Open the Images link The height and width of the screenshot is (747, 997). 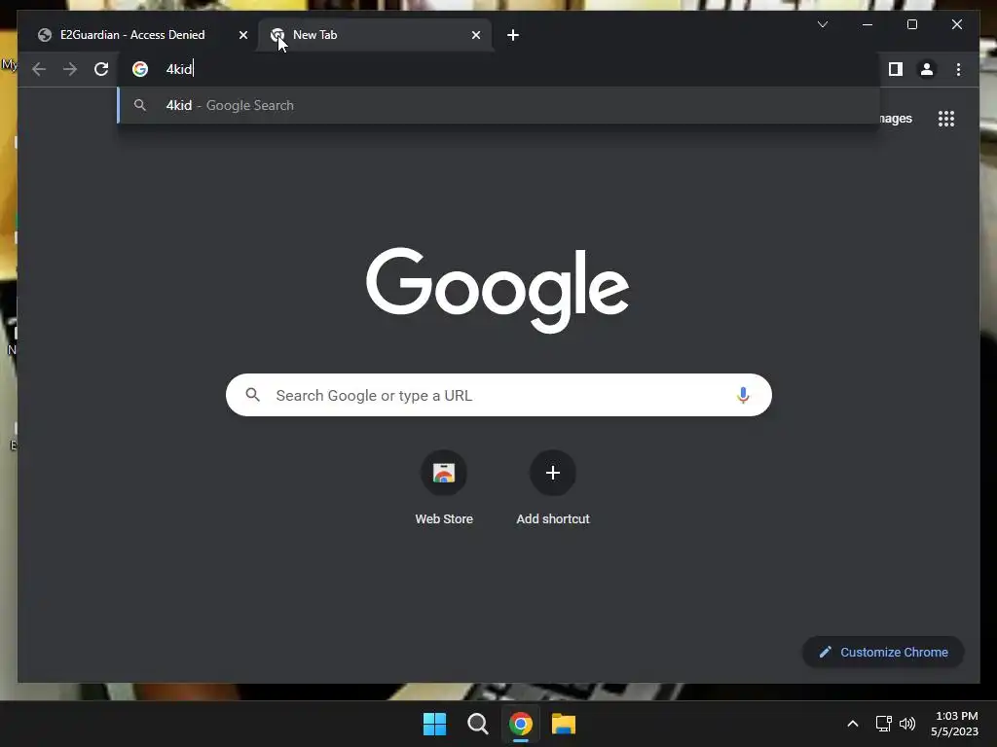click(896, 119)
